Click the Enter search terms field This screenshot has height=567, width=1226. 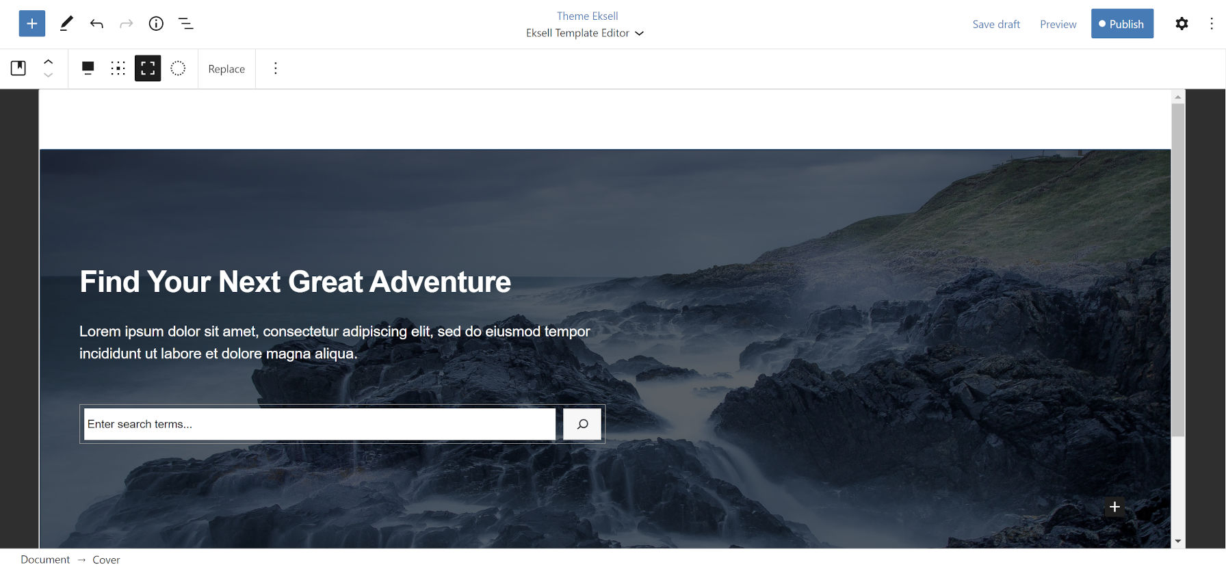[319, 424]
